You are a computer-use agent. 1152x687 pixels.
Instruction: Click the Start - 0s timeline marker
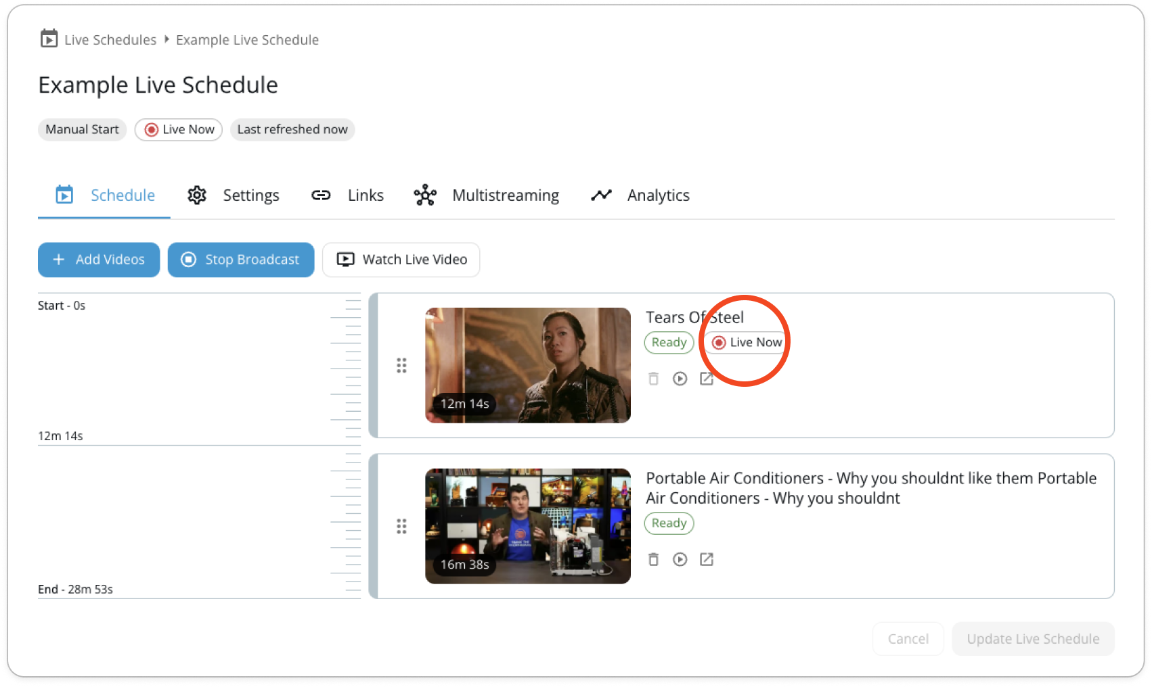[x=62, y=306]
